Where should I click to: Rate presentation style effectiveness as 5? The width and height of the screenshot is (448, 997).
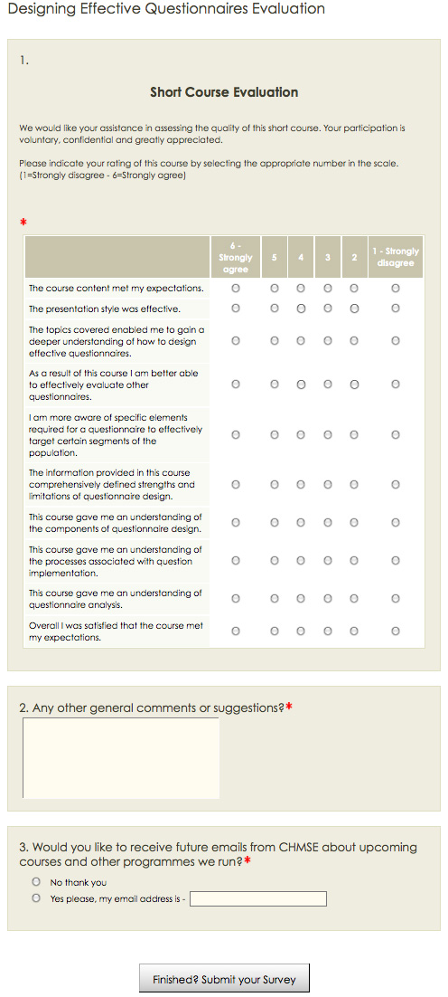click(x=275, y=309)
